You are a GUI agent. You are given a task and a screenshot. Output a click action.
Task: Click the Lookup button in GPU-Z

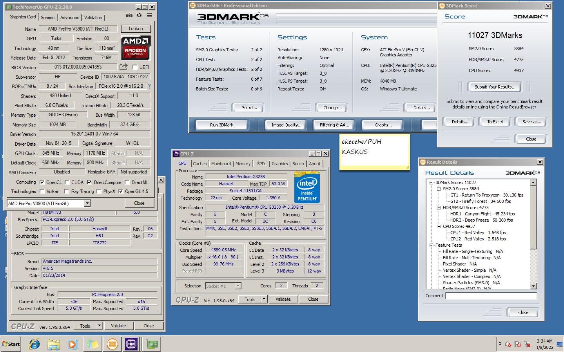[136, 29]
